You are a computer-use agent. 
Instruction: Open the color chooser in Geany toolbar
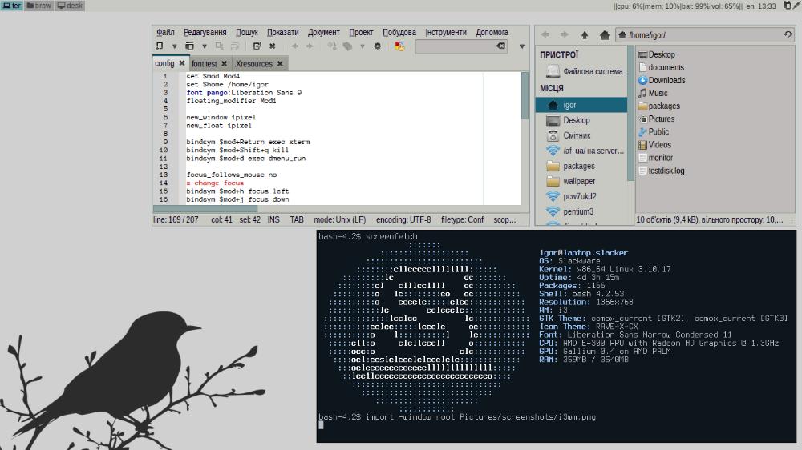[399, 46]
